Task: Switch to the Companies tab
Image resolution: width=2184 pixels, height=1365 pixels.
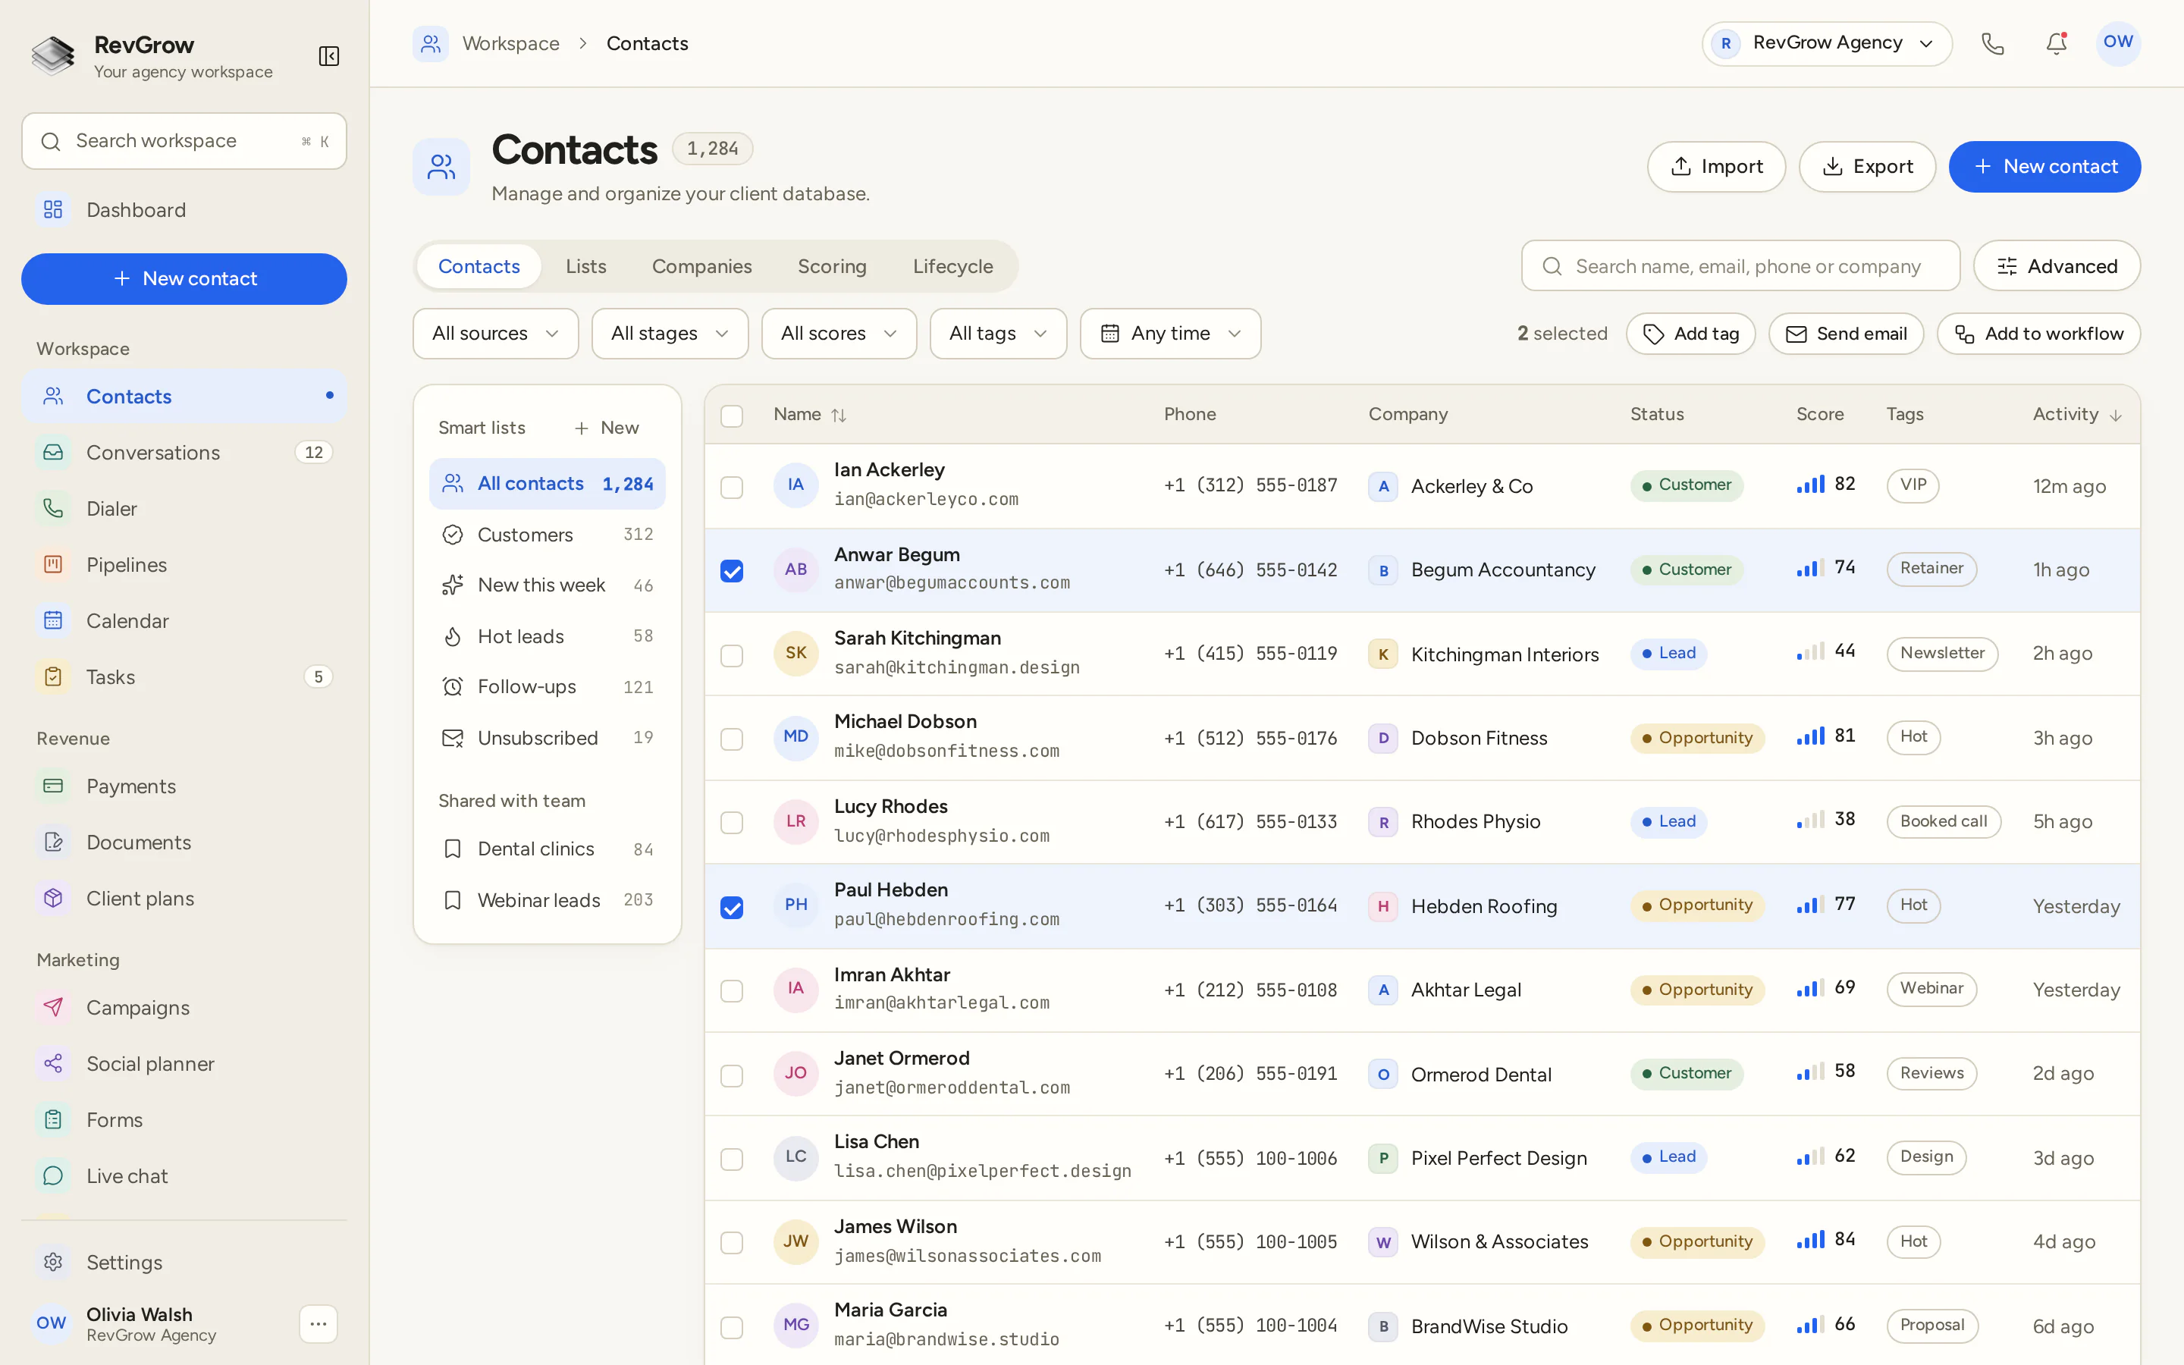Action: [701, 266]
